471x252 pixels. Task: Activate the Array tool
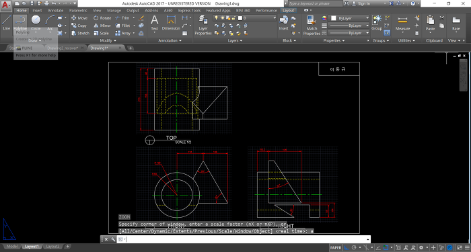click(x=123, y=34)
